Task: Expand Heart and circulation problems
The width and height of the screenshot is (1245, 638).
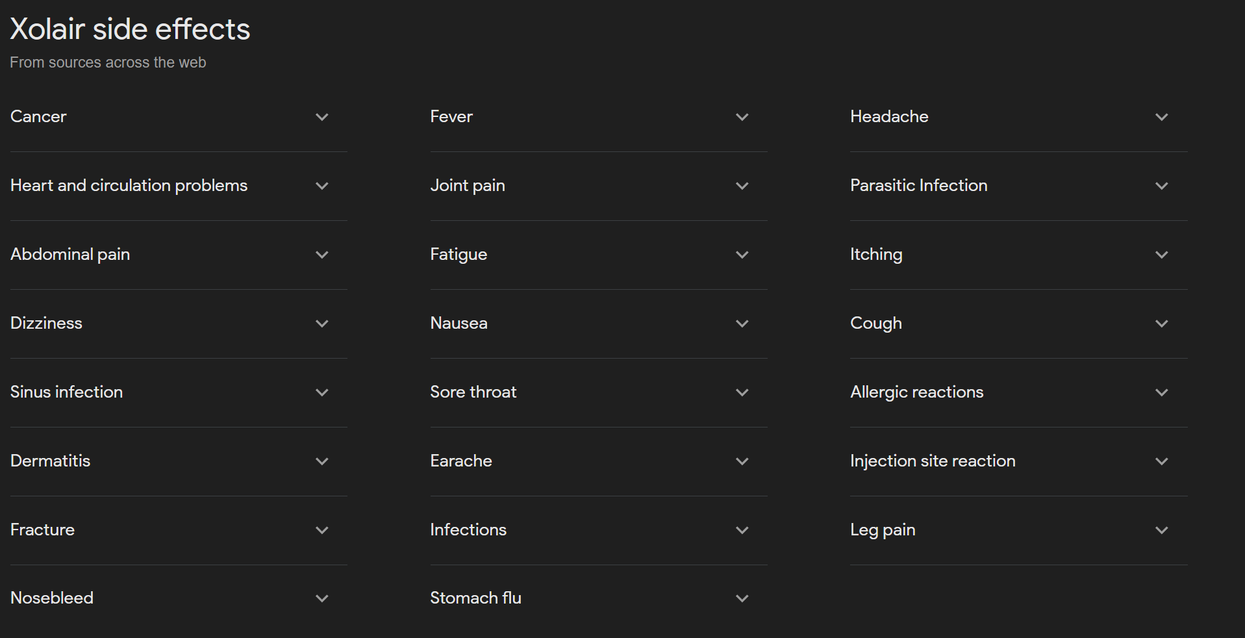Action: 322,186
